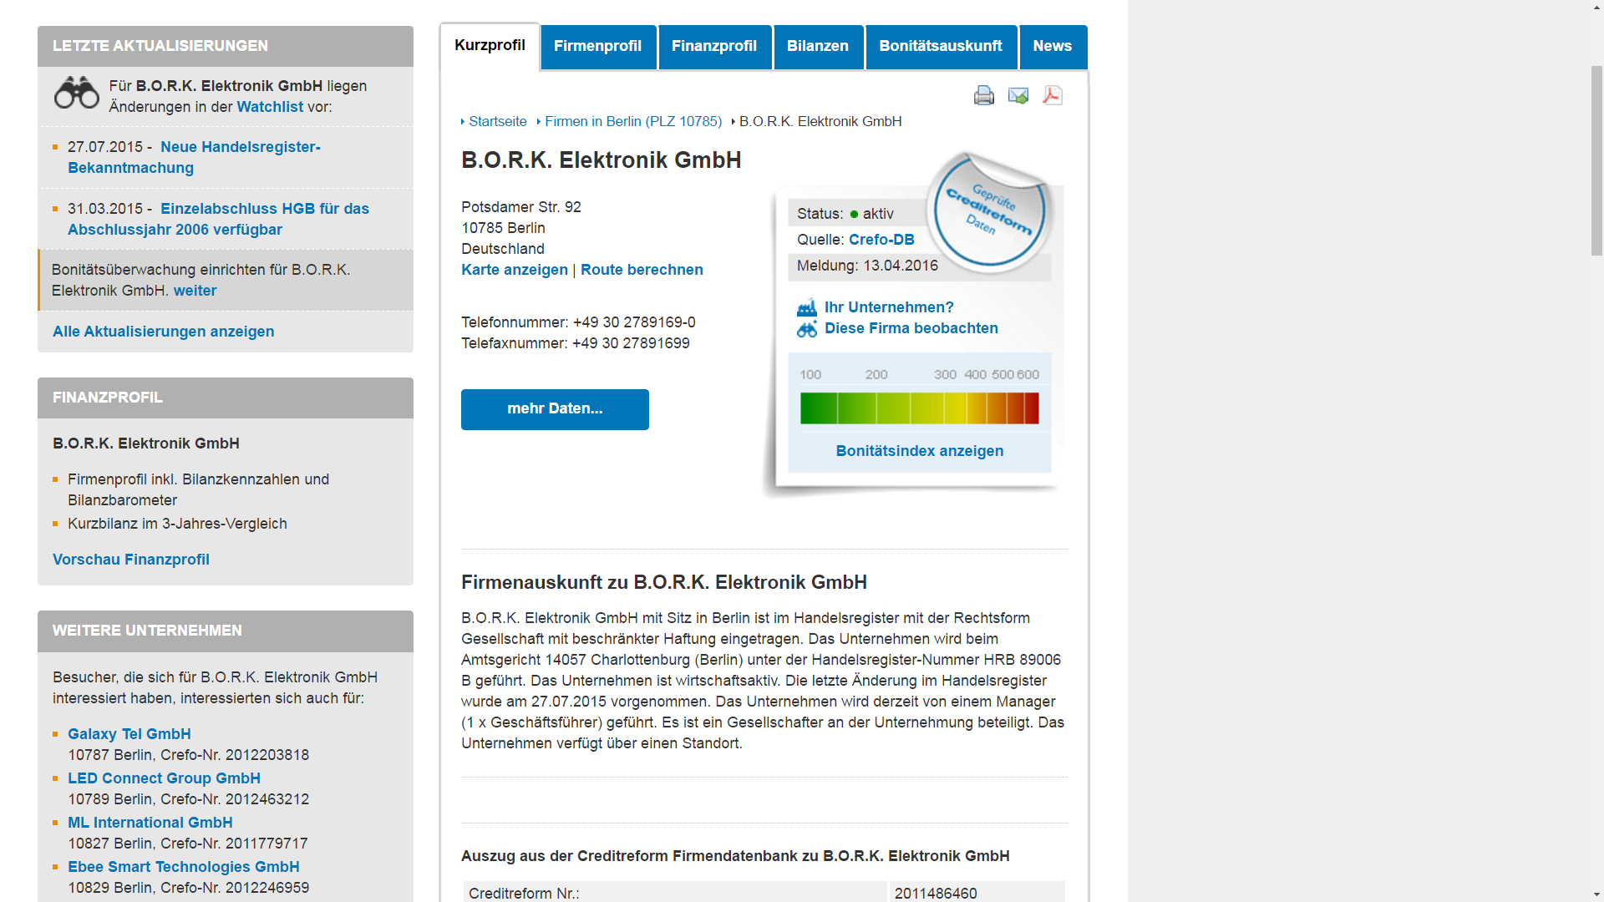Open Ebee Smart Technologies GmbH link

[x=184, y=867]
